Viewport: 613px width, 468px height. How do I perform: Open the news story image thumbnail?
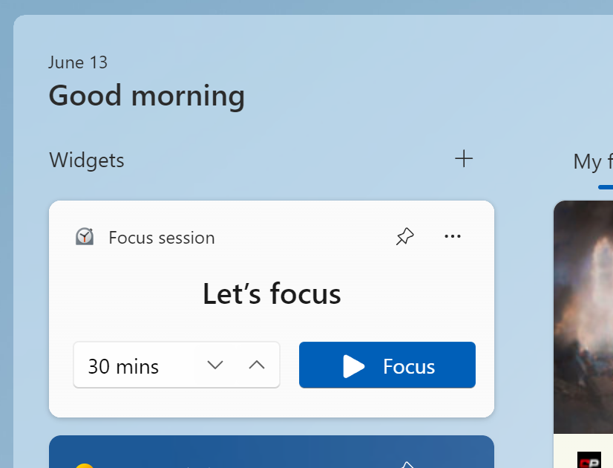[583, 316]
